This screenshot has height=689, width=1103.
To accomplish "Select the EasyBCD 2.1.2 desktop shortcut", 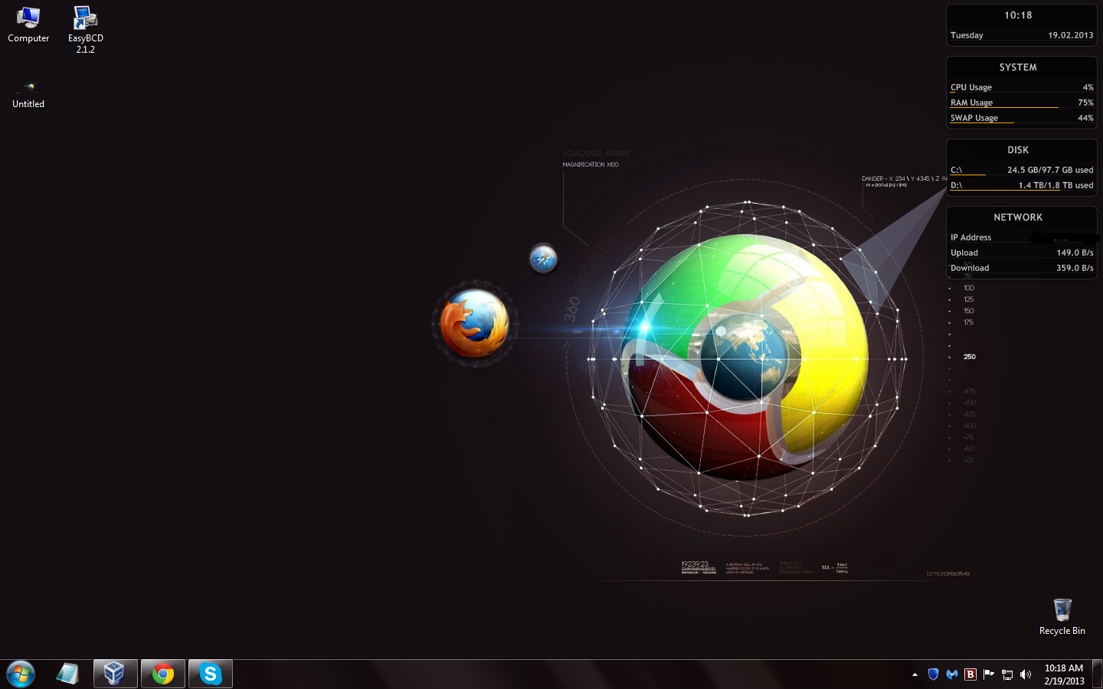I will point(85,30).
